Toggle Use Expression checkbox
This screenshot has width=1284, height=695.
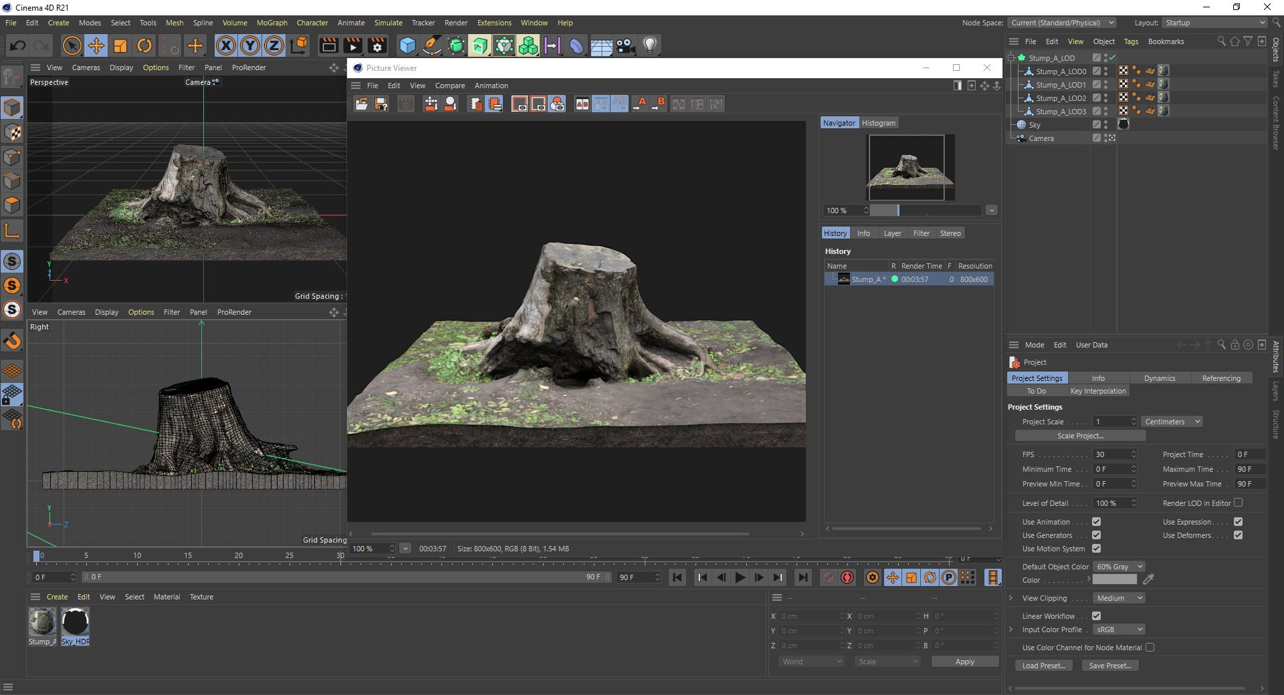pos(1238,521)
